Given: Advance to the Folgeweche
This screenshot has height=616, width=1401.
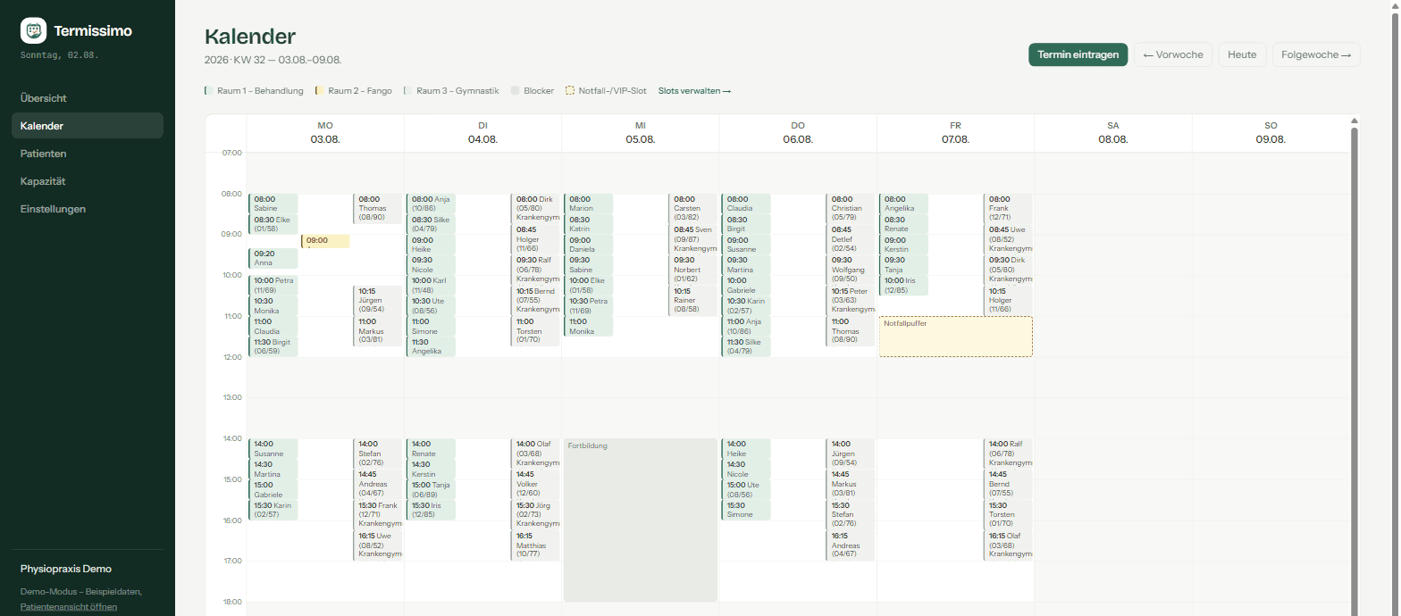Looking at the screenshot, I should tap(1316, 54).
